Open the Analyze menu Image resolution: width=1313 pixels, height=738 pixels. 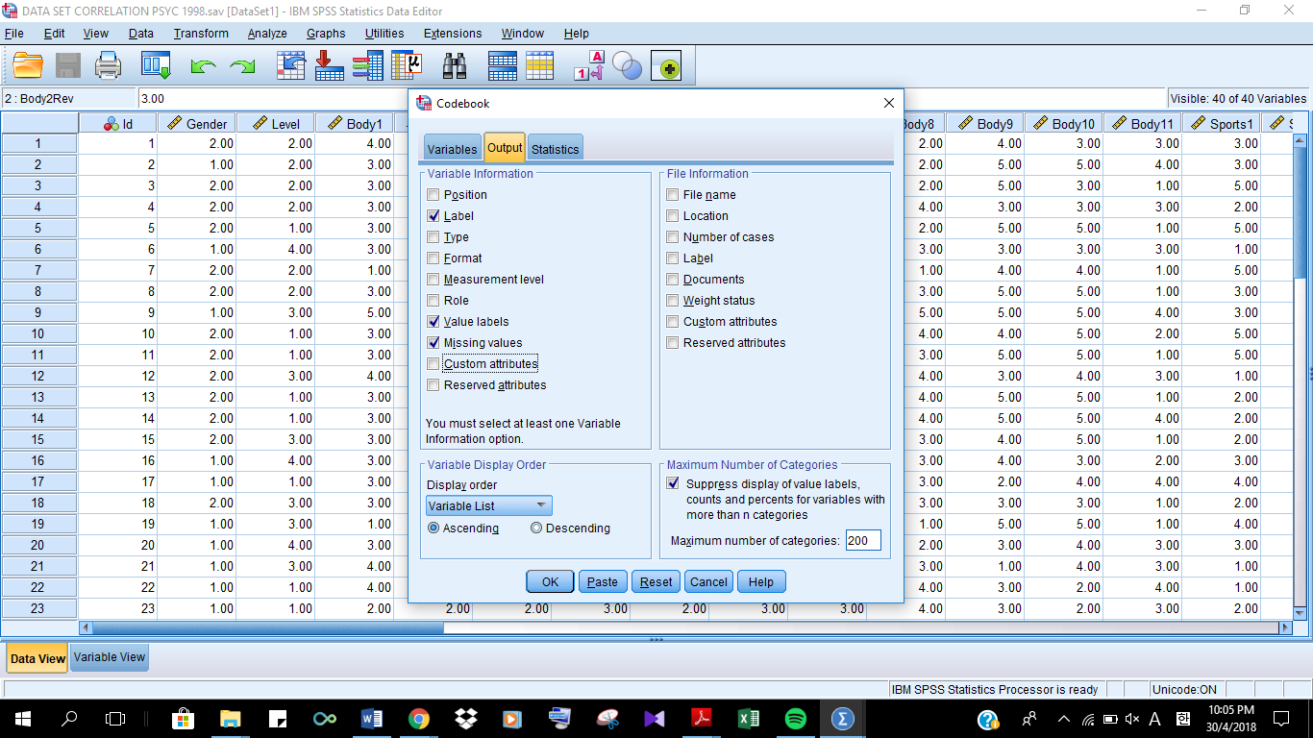(267, 34)
